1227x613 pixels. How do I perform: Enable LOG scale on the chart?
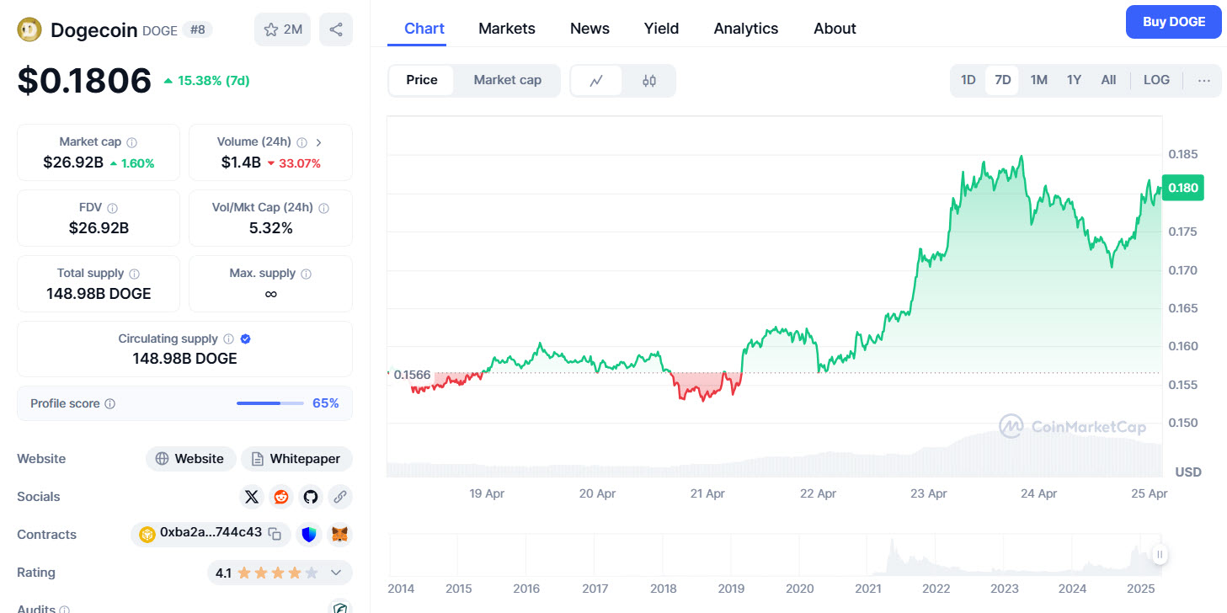pos(1155,79)
